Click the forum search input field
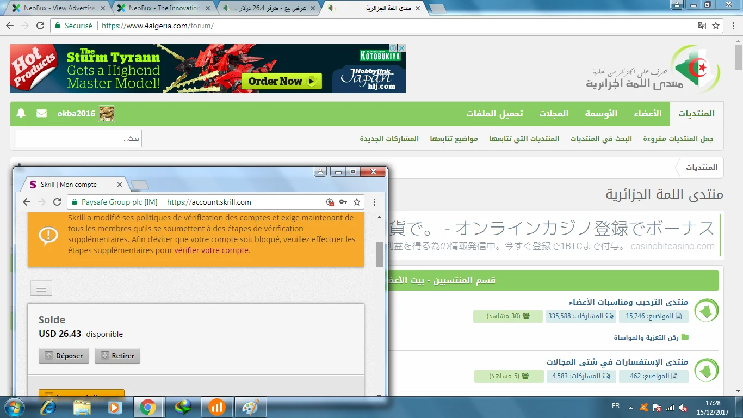Screen dimensions: 743x418 point(78,139)
